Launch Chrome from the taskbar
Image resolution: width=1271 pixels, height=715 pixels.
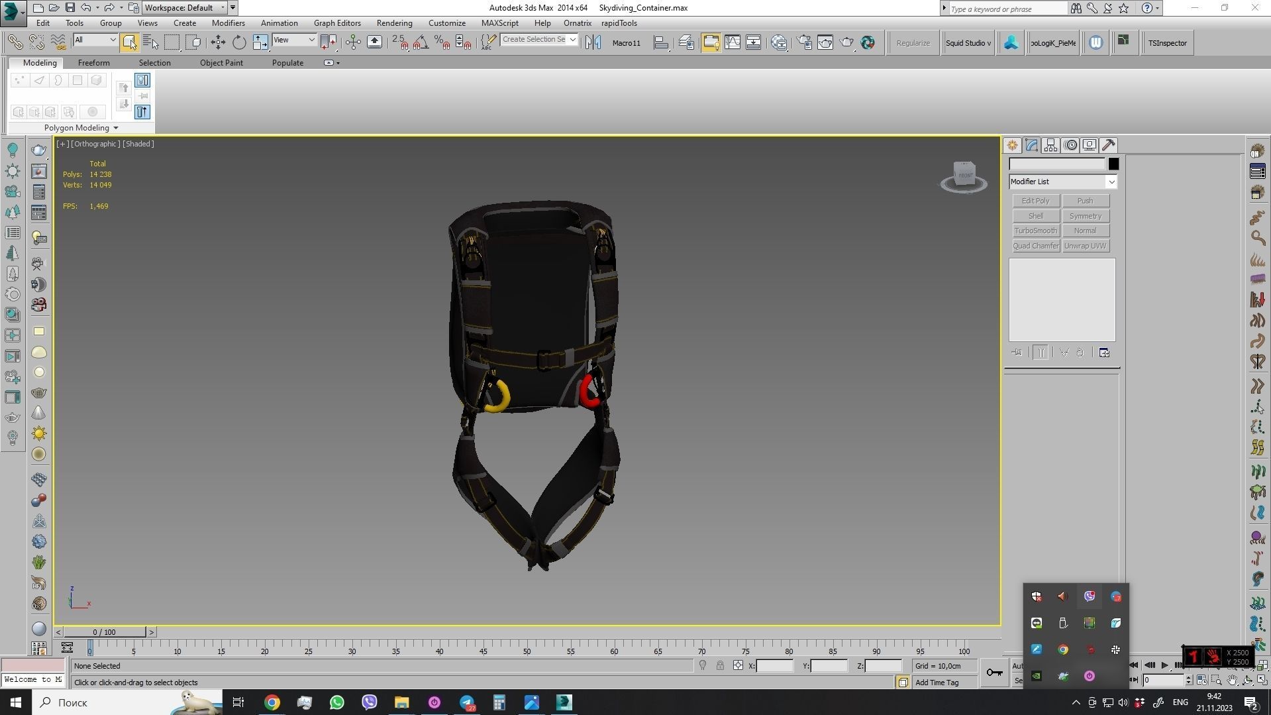pos(272,702)
